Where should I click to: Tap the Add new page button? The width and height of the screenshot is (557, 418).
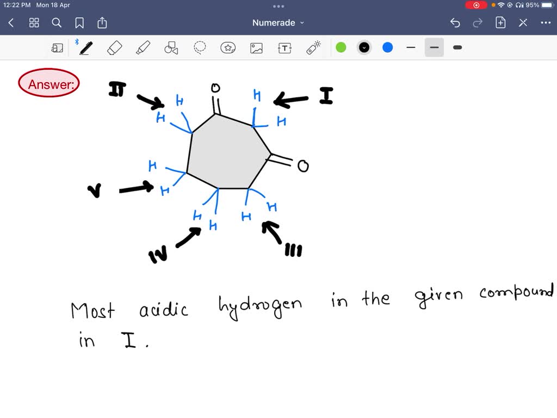(x=500, y=23)
